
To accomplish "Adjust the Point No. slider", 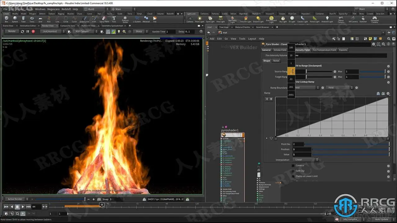I will click(347, 144).
